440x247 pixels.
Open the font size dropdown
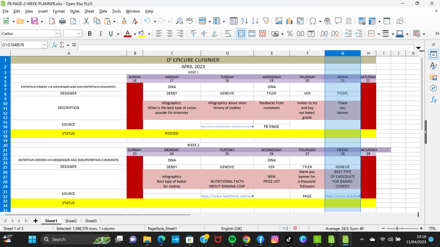click(79, 33)
